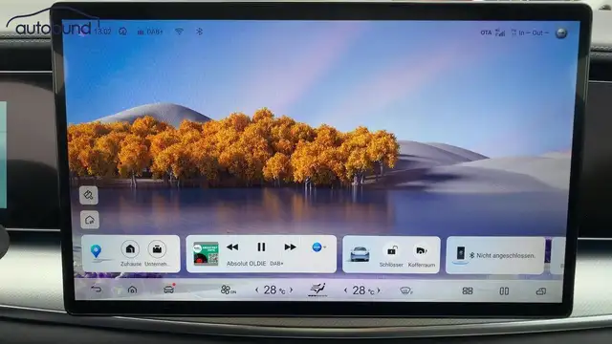Viewport: 612px width, 344px height.
Task: Open the apps grid menu
Action: tap(468, 290)
